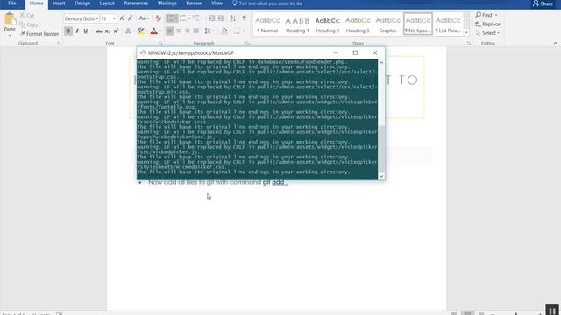
Task: Switch to the Design tab
Action: [82, 3]
